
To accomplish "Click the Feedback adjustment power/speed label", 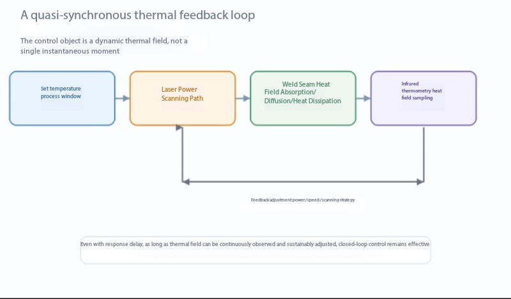I will (x=303, y=200).
